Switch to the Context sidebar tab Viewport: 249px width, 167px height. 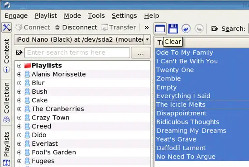[x=6, y=56]
